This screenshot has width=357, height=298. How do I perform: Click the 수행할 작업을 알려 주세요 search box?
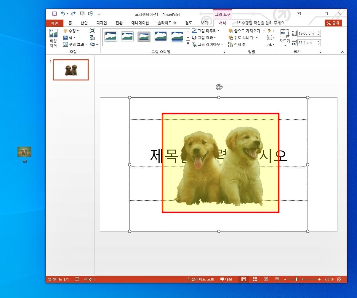261,23
